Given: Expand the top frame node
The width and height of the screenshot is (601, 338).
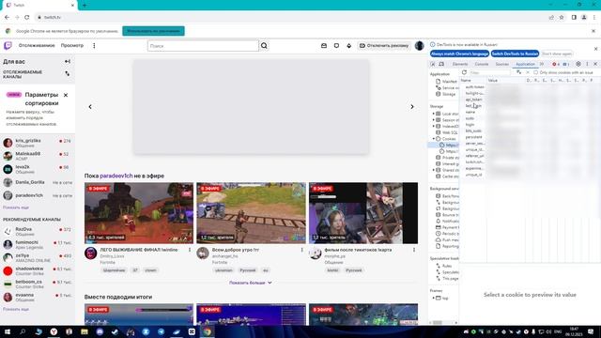Looking at the screenshot, I should point(434,298).
